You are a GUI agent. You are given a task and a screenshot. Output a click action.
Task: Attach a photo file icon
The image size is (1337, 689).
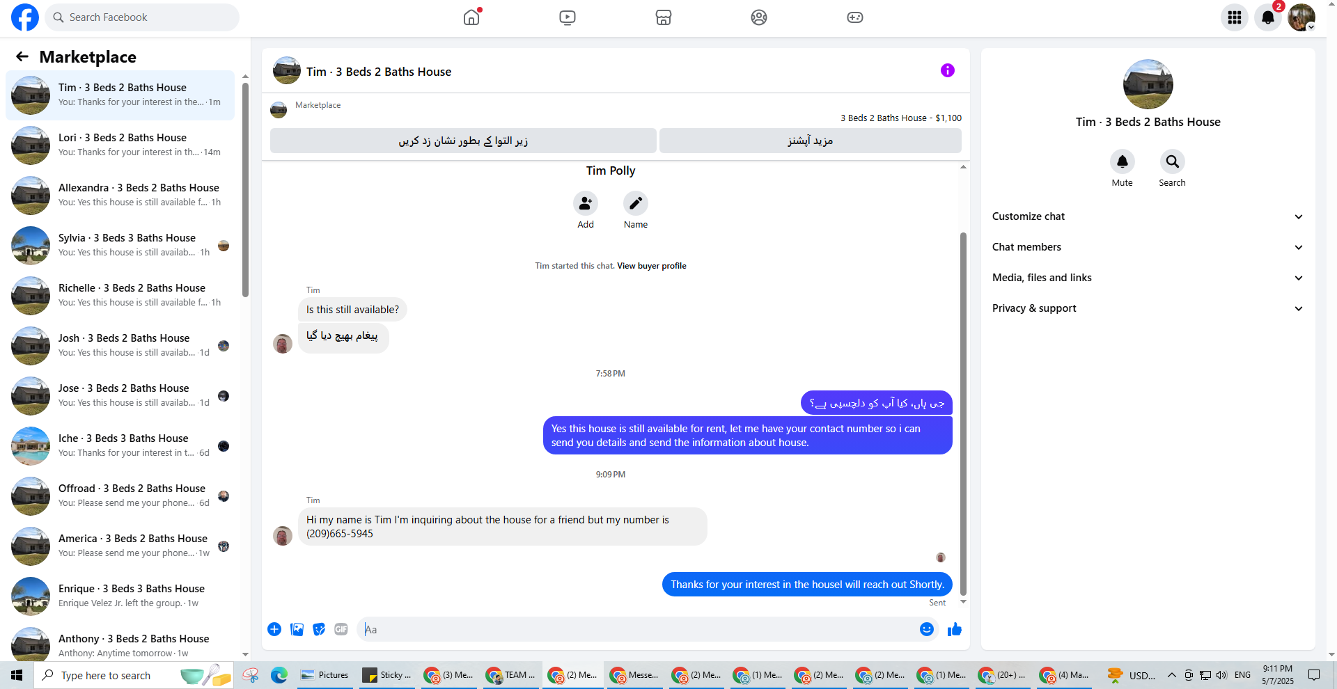297,629
